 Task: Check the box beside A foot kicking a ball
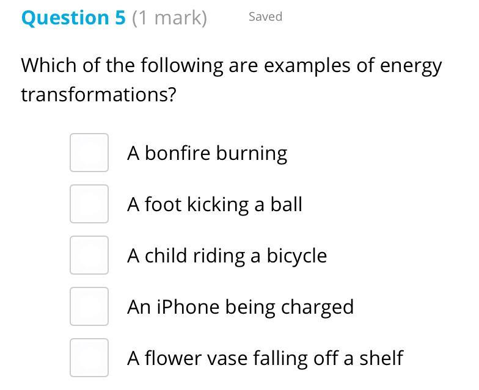pos(89,204)
